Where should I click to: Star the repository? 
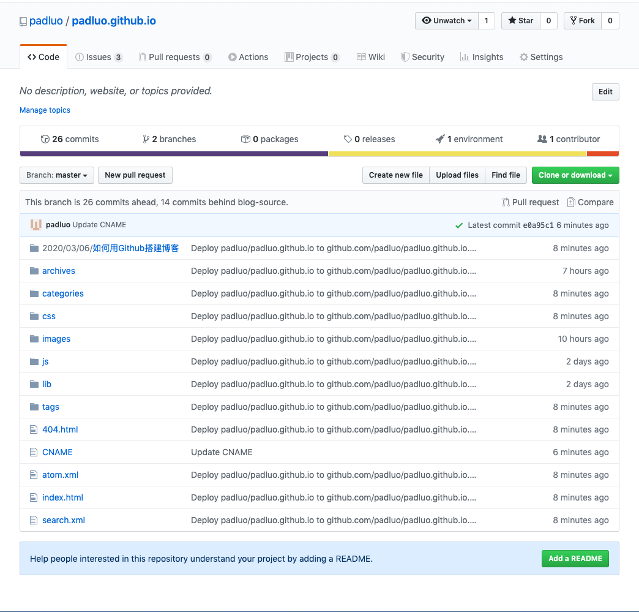[x=521, y=21]
